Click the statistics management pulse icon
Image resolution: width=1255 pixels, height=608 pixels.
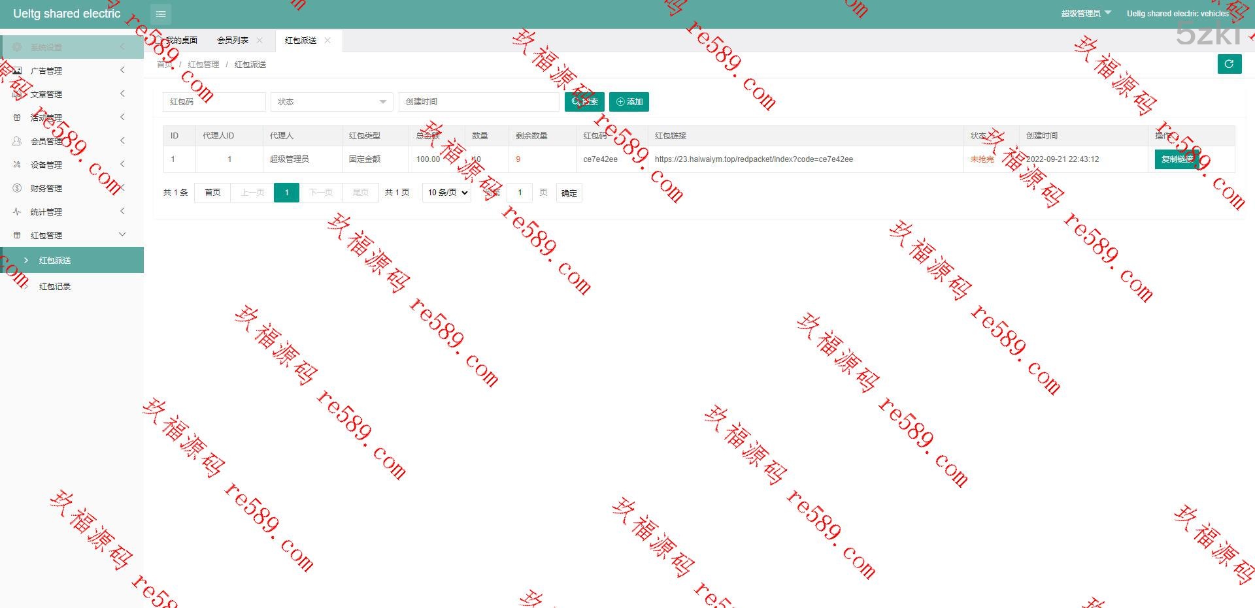point(18,212)
